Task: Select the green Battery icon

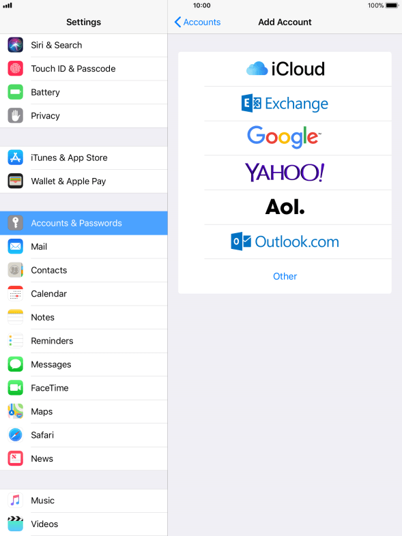Action: (x=16, y=92)
